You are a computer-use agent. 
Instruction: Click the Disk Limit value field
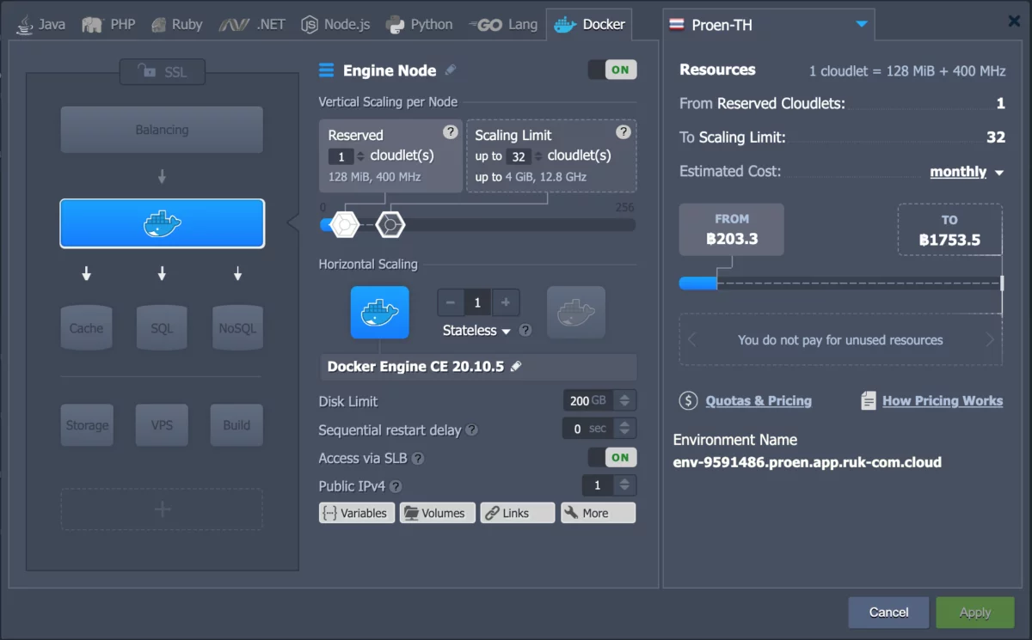(x=590, y=400)
